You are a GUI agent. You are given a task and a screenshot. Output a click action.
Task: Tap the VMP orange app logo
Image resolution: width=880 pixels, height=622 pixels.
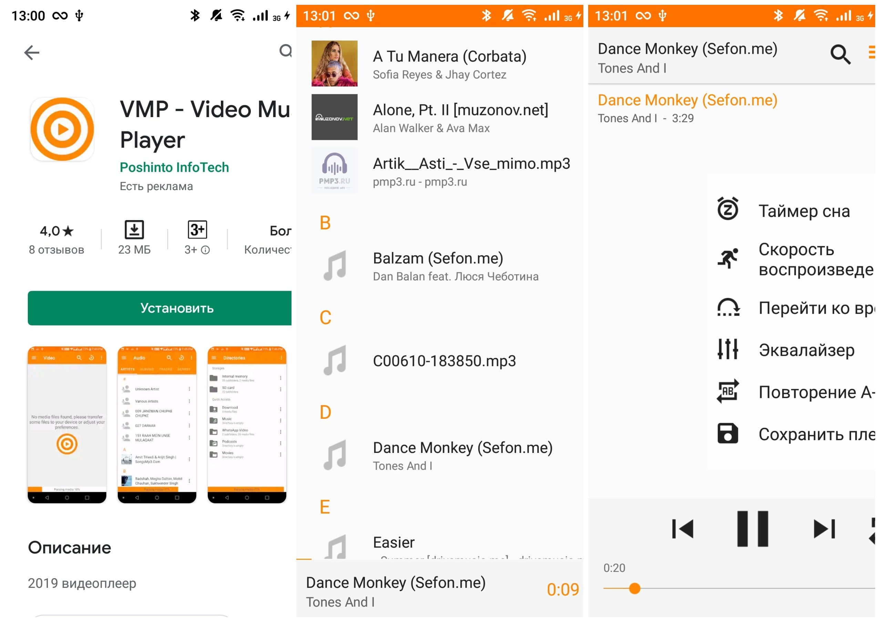[x=62, y=129]
